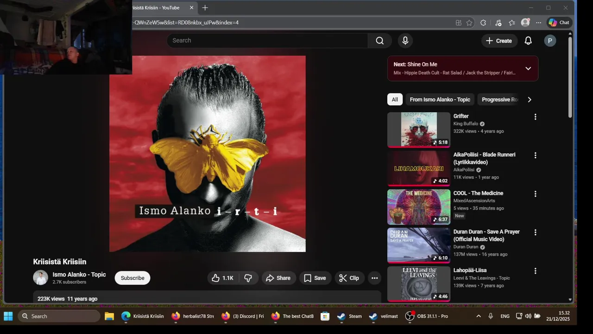Start voice search with the microphone icon
Viewport: 593px width, 334px height.
point(405,41)
